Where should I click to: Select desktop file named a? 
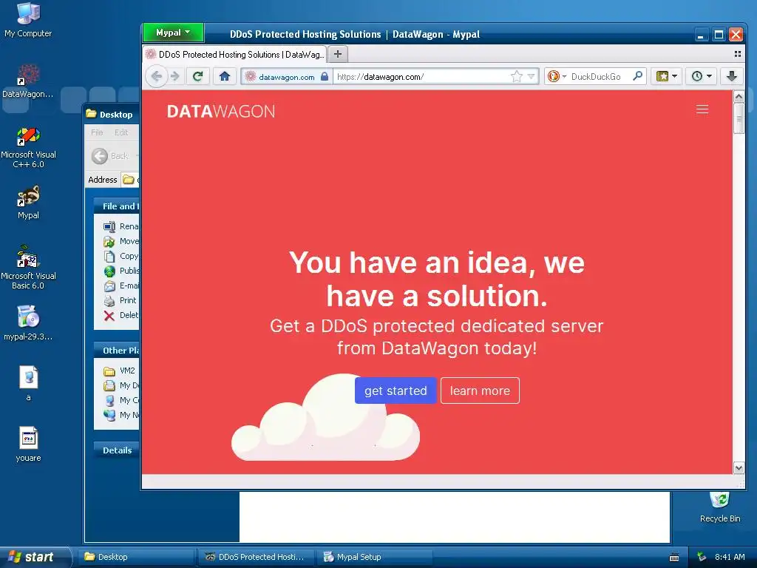[29, 384]
